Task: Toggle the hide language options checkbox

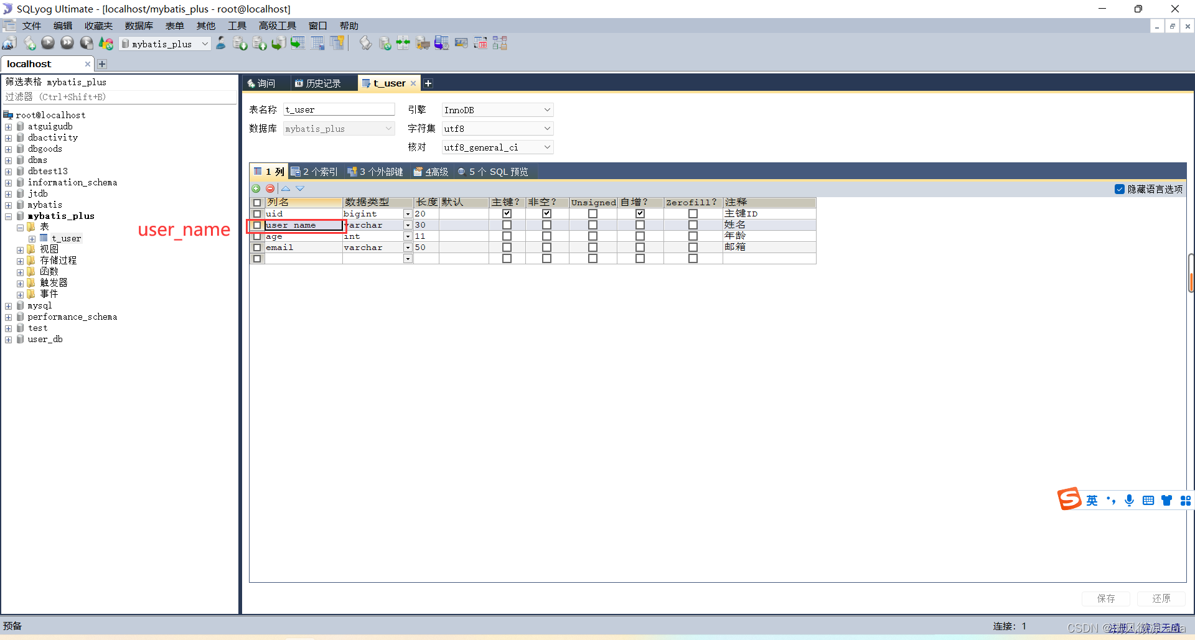Action: point(1119,189)
